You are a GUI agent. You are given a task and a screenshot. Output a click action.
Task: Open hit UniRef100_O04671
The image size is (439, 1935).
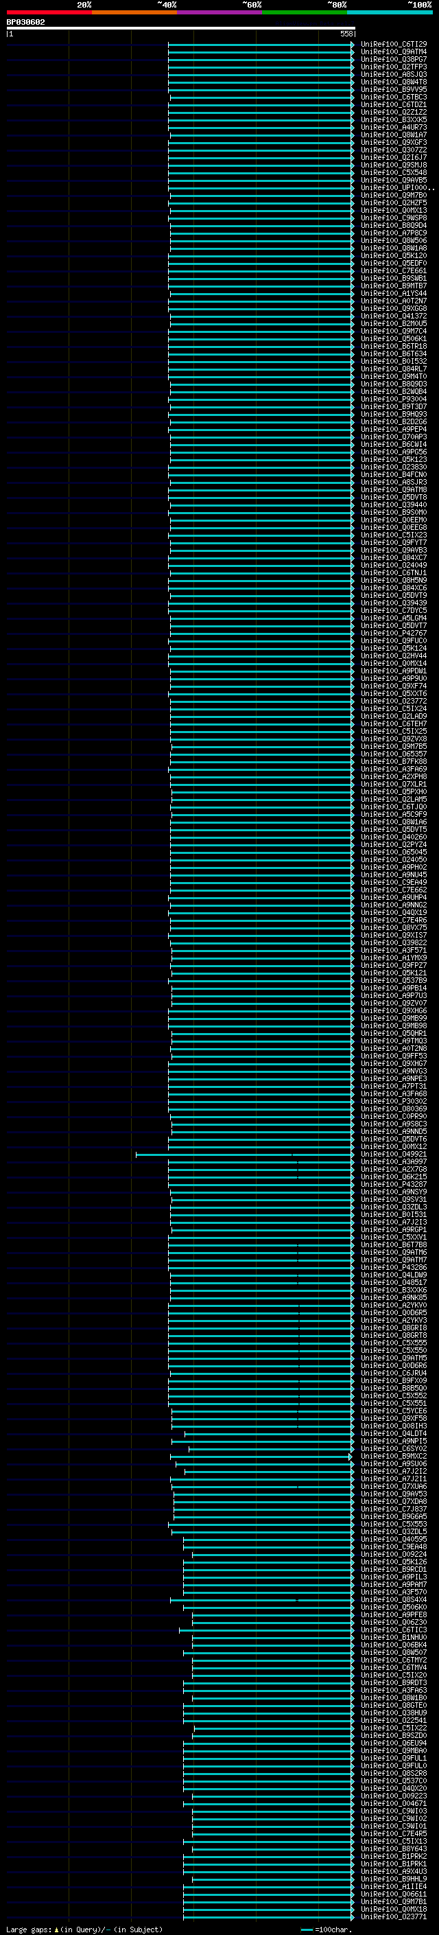[394, 1803]
